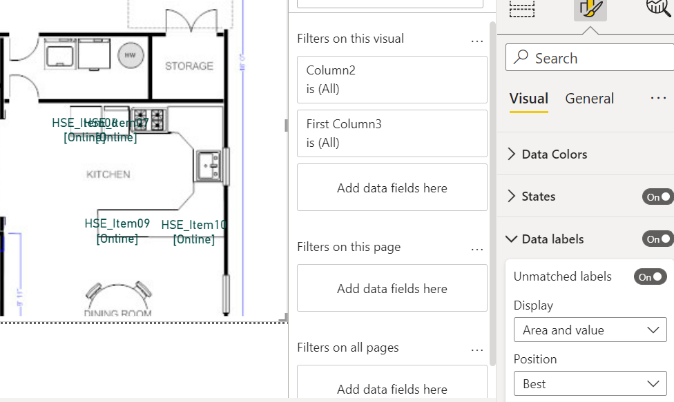Screen dimensions: 674x402
Task: Open the ellipsis menu beside General tab
Action: point(659,98)
